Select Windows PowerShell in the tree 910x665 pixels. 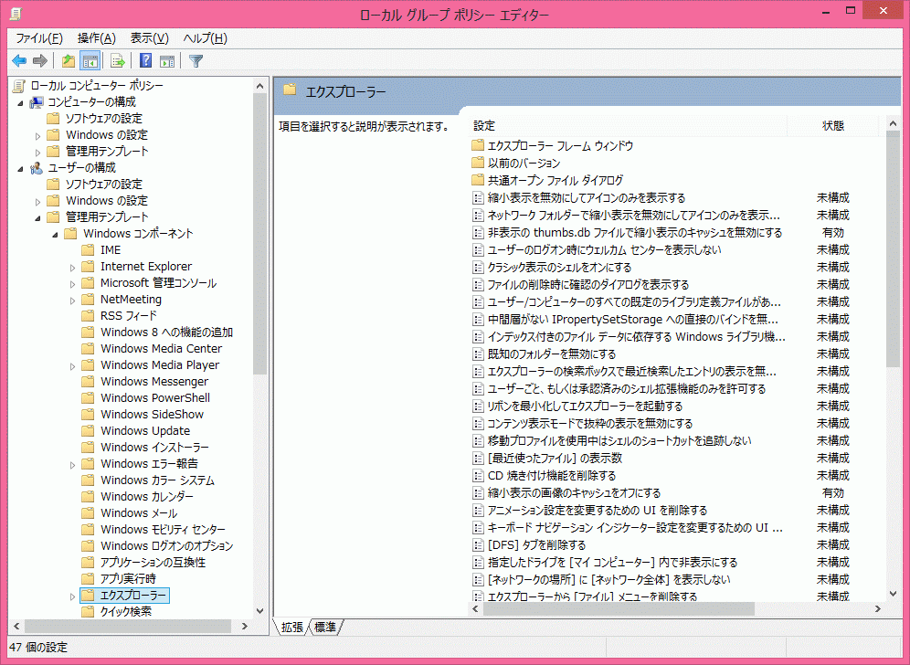point(155,398)
